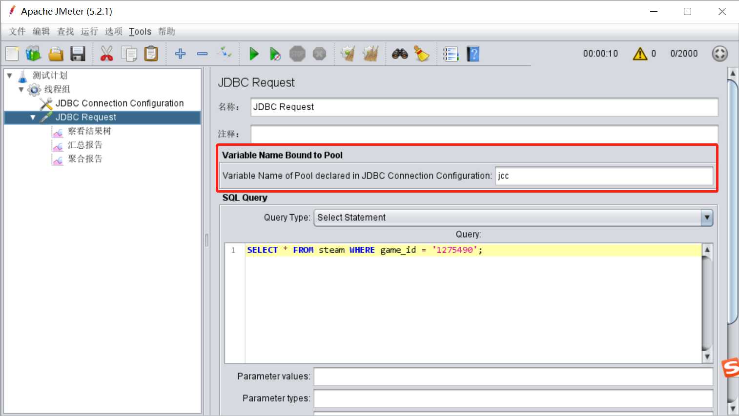Click the Copy icon
The height and width of the screenshot is (416, 739).
[x=129, y=54]
